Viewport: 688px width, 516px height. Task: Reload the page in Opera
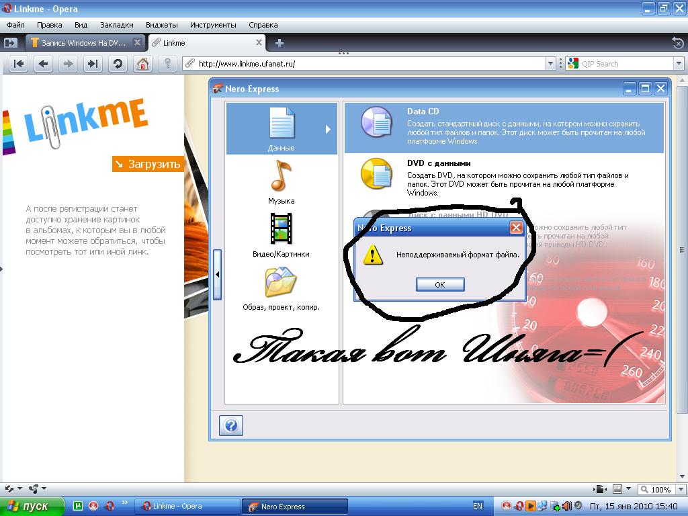pyautogui.click(x=118, y=64)
